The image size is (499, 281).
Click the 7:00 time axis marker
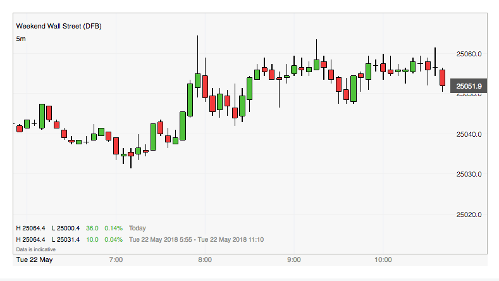[x=116, y=259]
